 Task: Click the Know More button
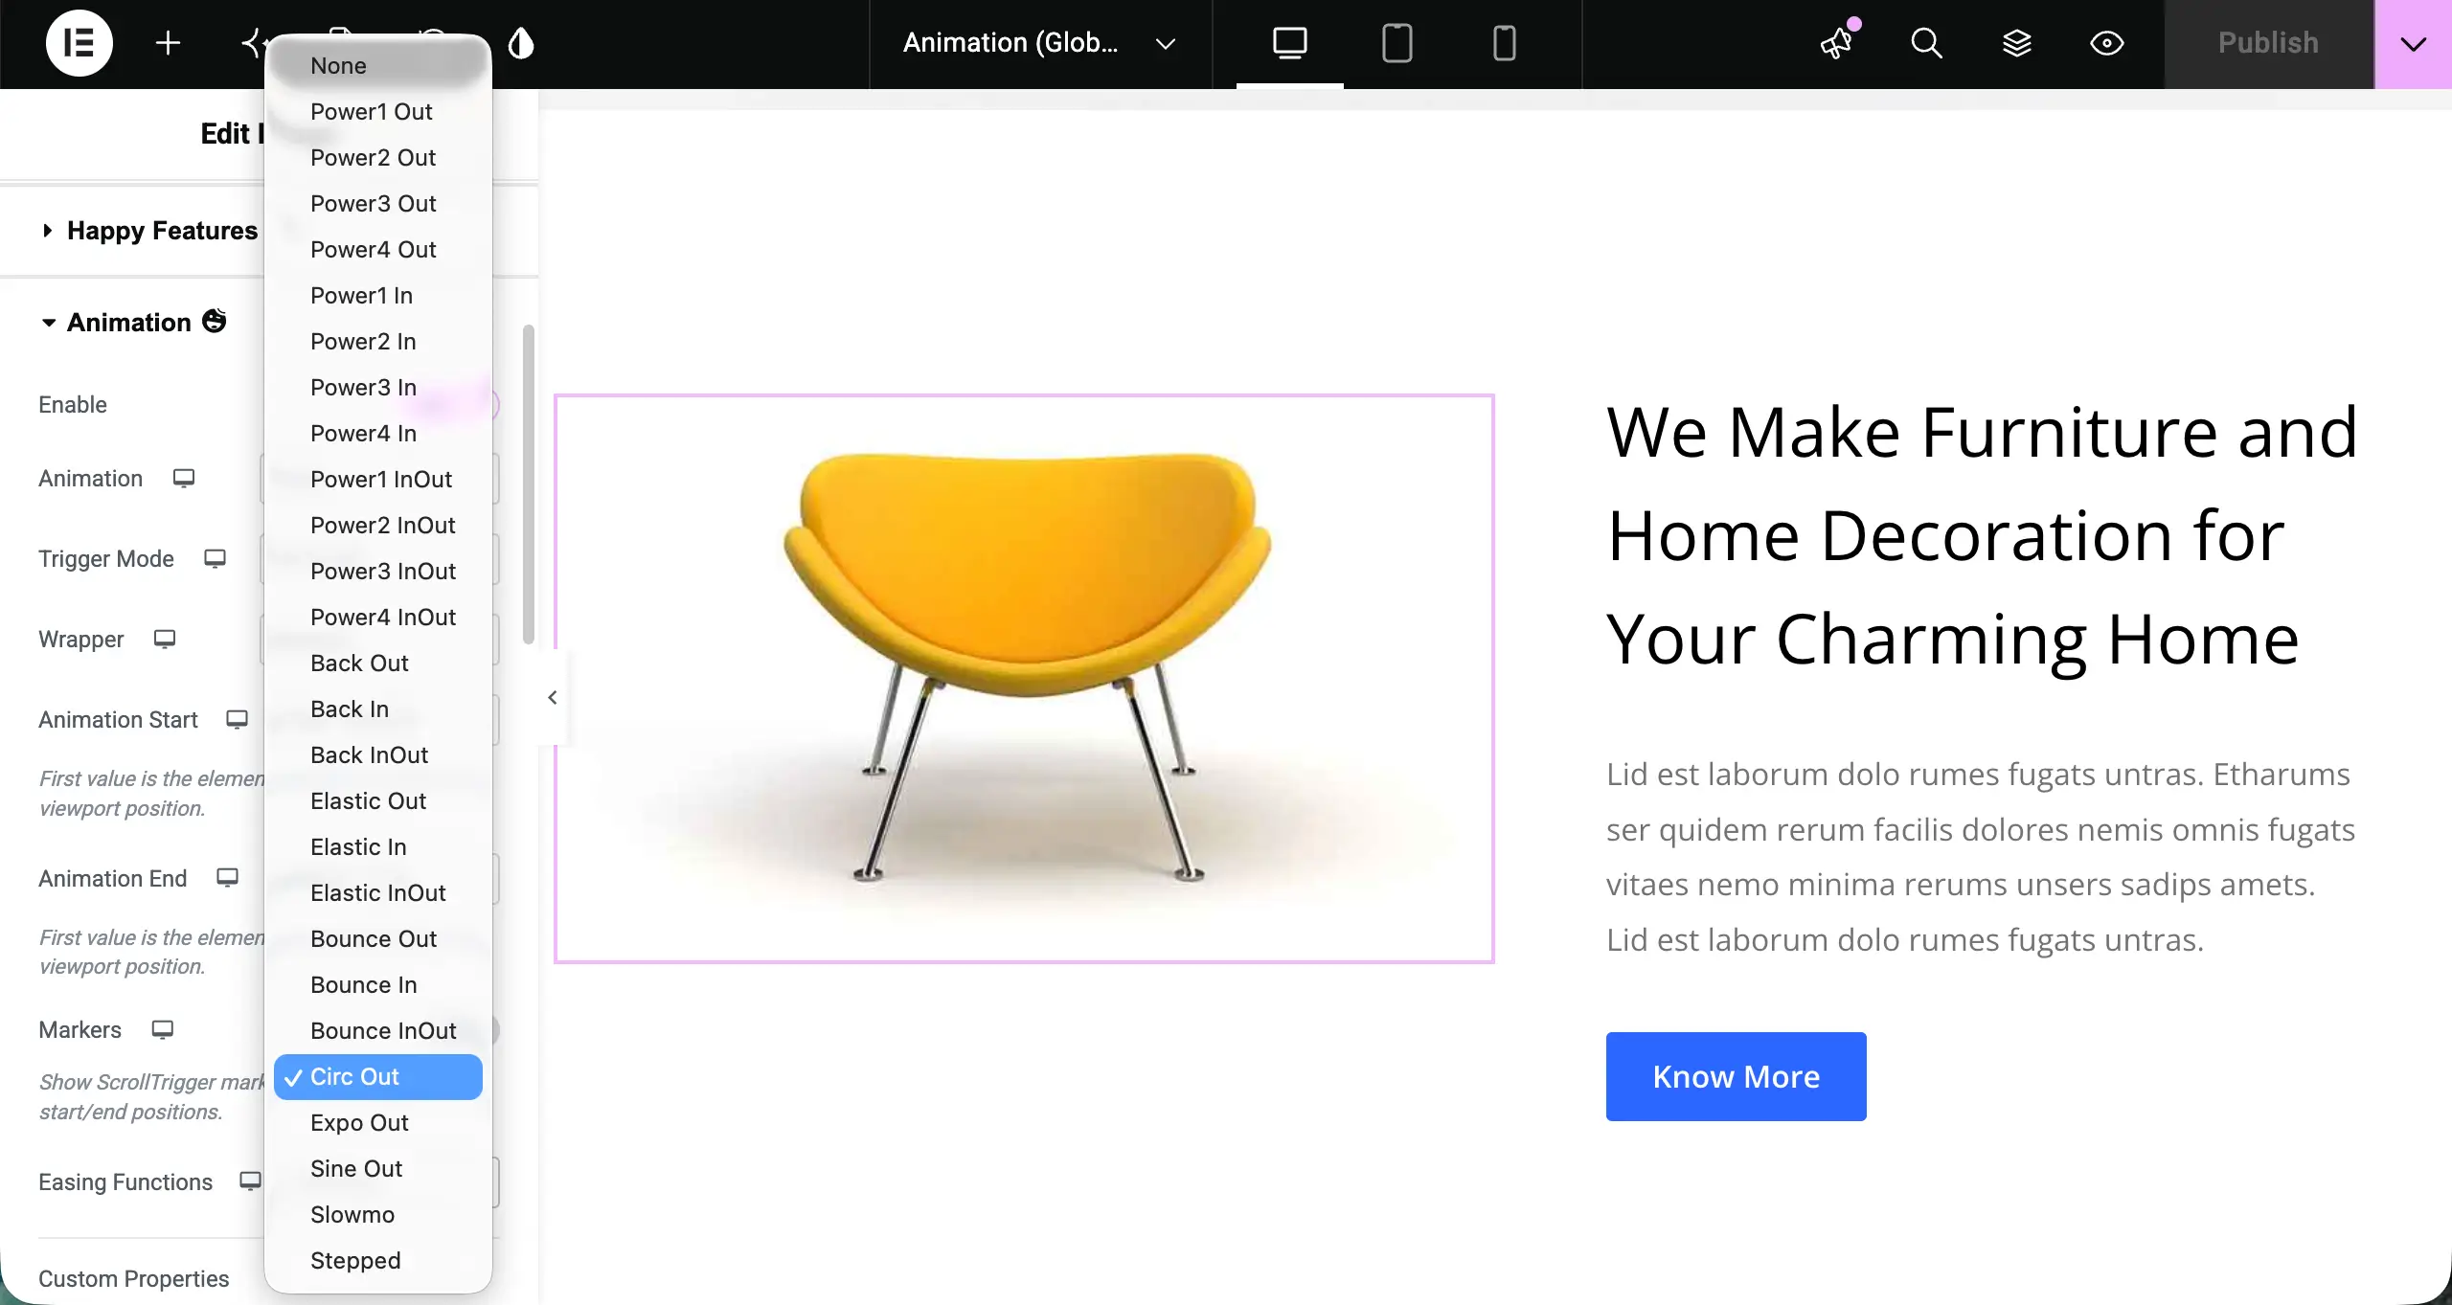click(x=1736, y=1076)
